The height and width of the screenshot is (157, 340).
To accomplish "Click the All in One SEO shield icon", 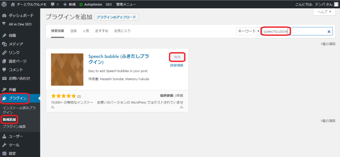I will tap(4, 24).
